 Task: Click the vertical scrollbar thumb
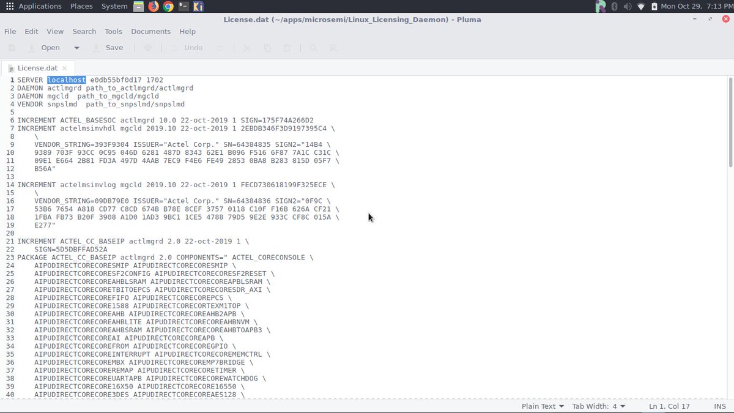tap(731, 122)
